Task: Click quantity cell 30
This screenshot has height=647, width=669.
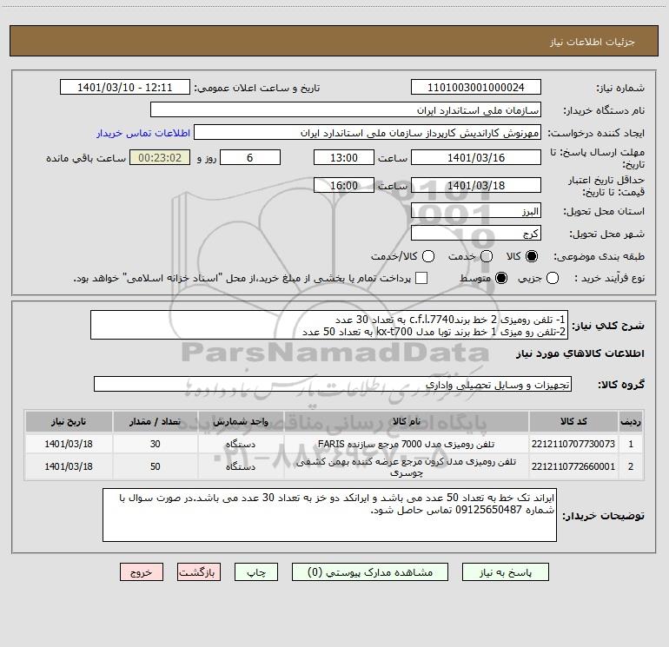Action: point(155,444)
